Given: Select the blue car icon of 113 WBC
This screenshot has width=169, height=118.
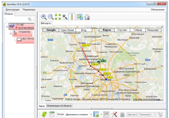Looking at the screenshot, I should tap(12, 26).
